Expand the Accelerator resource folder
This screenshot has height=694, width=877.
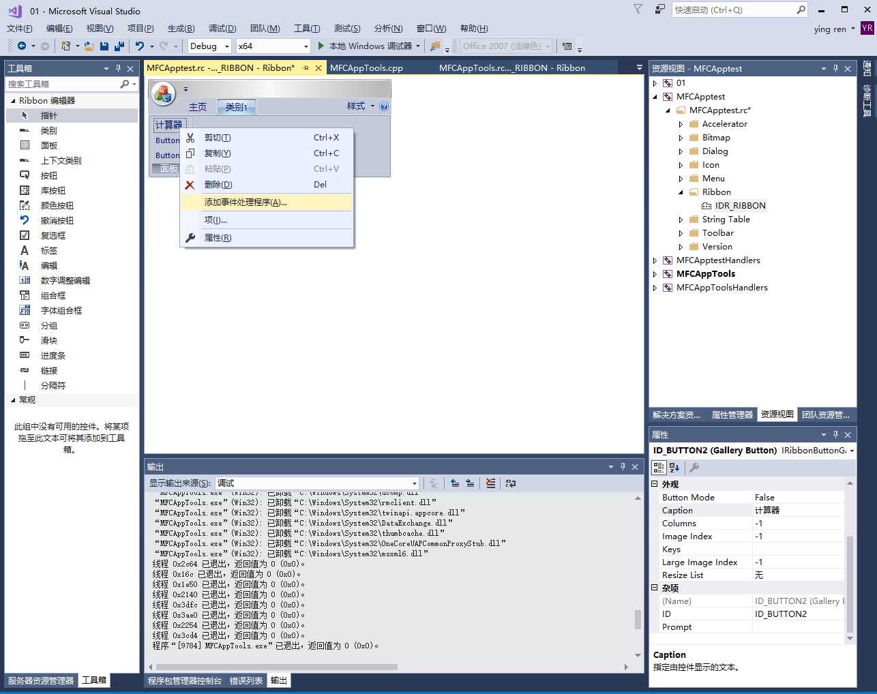(681, 124)
